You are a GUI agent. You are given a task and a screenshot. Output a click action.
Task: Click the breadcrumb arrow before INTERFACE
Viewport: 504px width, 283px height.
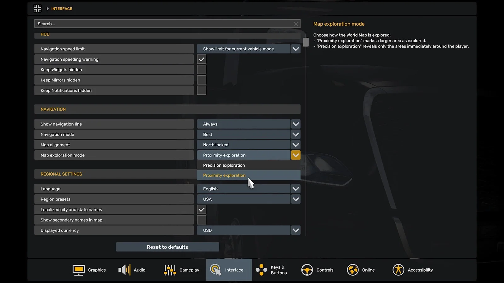[48, 9]
